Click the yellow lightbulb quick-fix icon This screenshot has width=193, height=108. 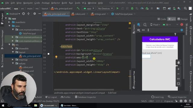[x=56, y=57]
